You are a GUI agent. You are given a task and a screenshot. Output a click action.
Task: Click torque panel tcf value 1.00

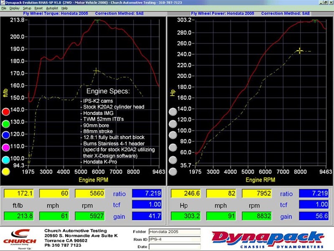[147, 205]
